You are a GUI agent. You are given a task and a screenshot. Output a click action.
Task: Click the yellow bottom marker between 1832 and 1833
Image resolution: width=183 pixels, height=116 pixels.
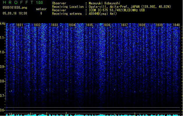click(x=47, y=114)
